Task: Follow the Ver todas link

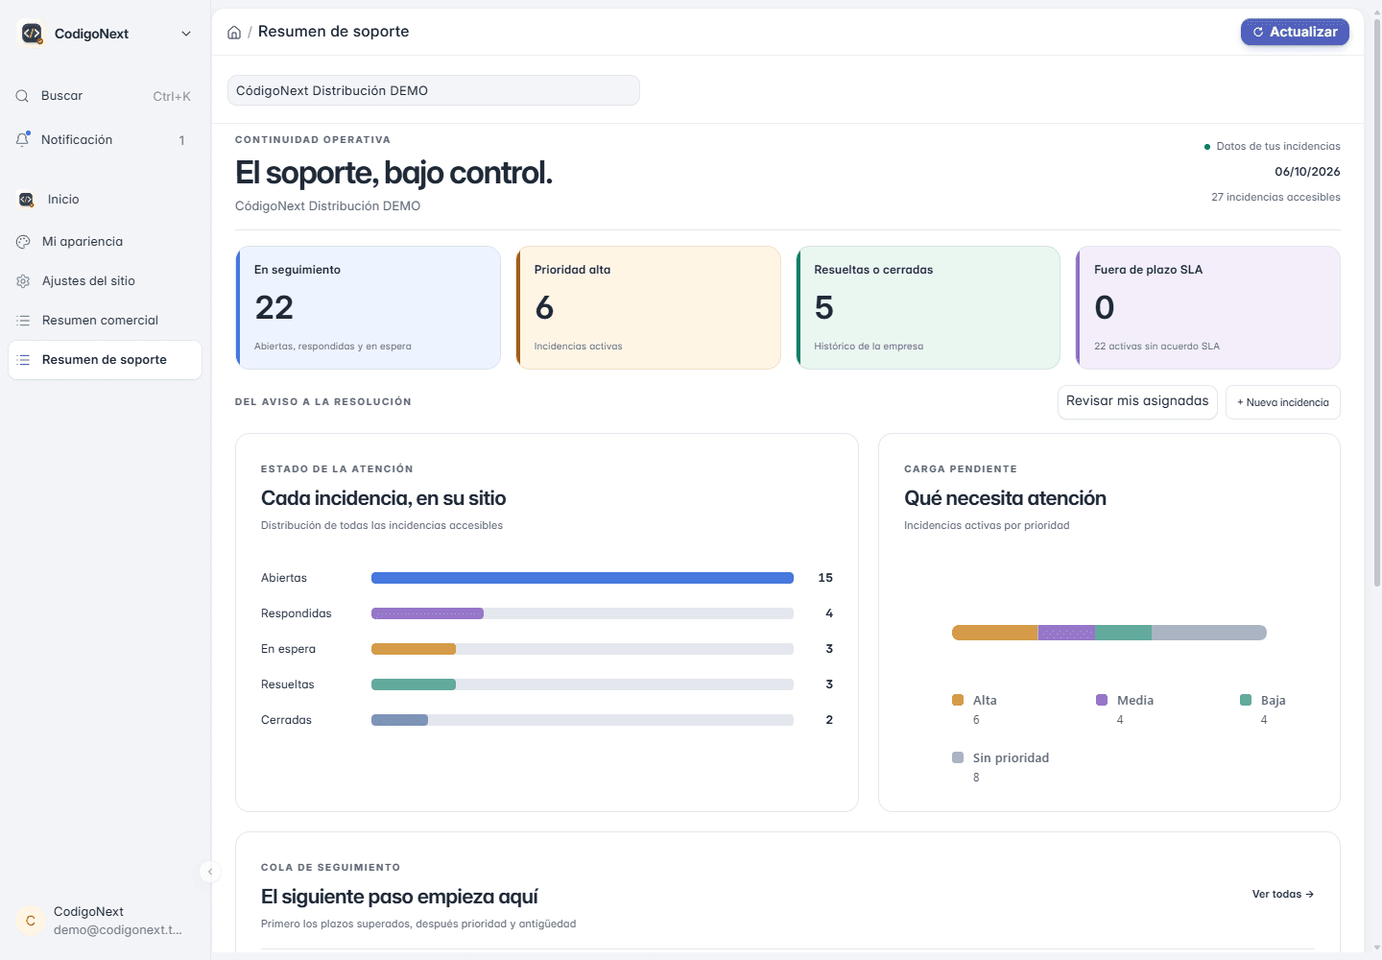Action: pyautogui.click(x=1283, y=895)
